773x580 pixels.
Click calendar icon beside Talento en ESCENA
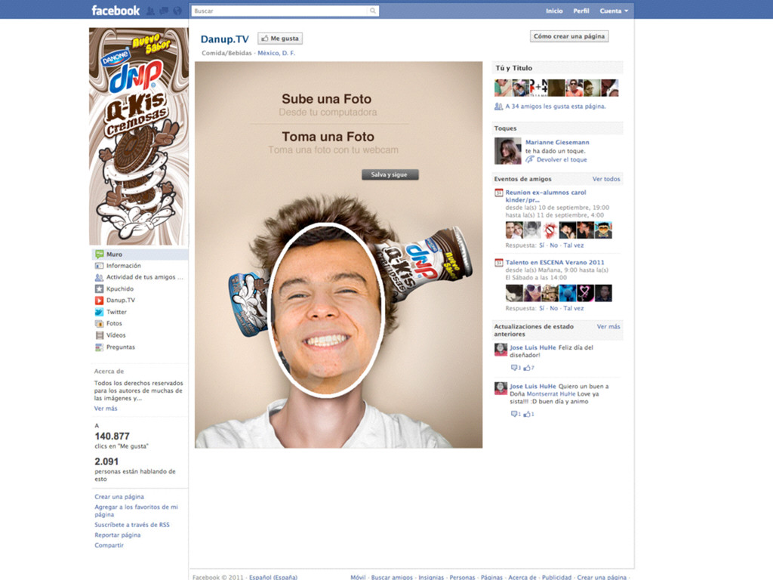pyautogui.click(x=498, y=263)
